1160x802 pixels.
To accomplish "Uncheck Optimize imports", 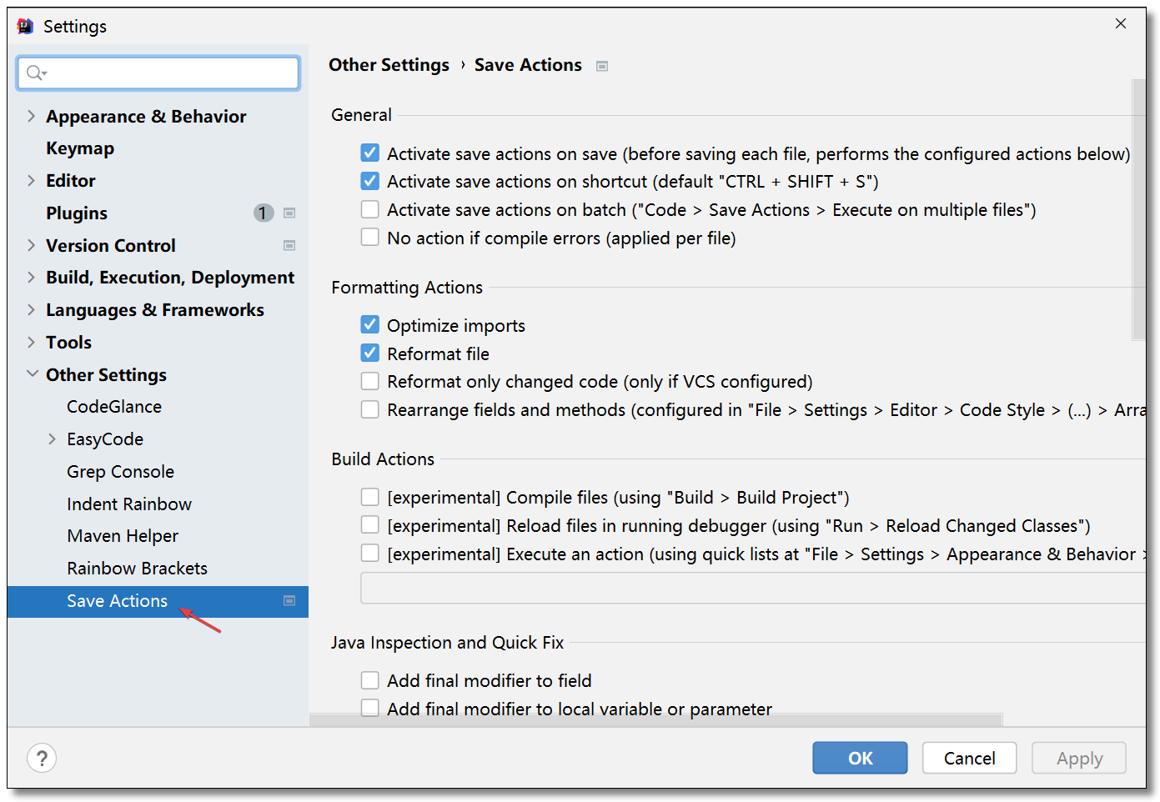I will point(370,325).
